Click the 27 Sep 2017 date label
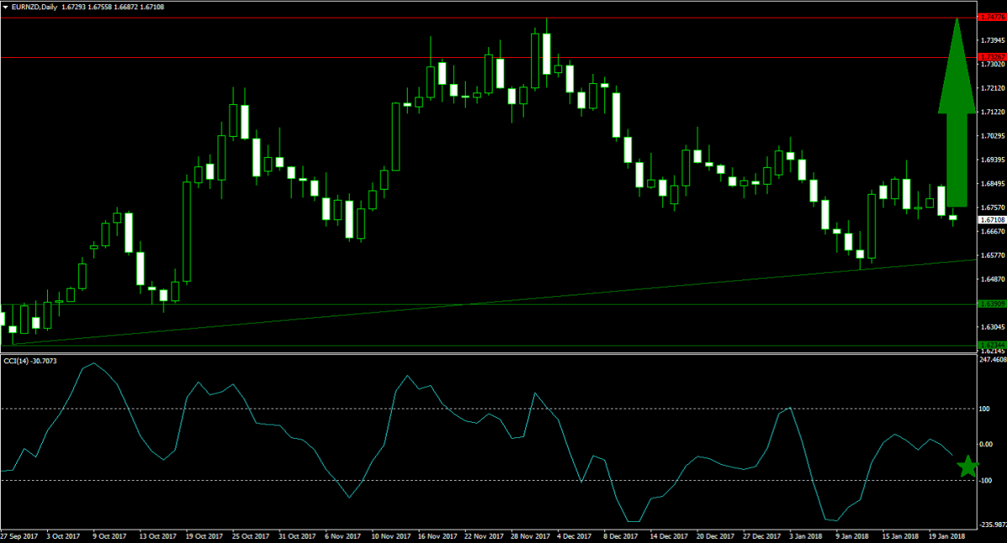The height and width of the screenshot is (543, 1007). tap(19, 535)
